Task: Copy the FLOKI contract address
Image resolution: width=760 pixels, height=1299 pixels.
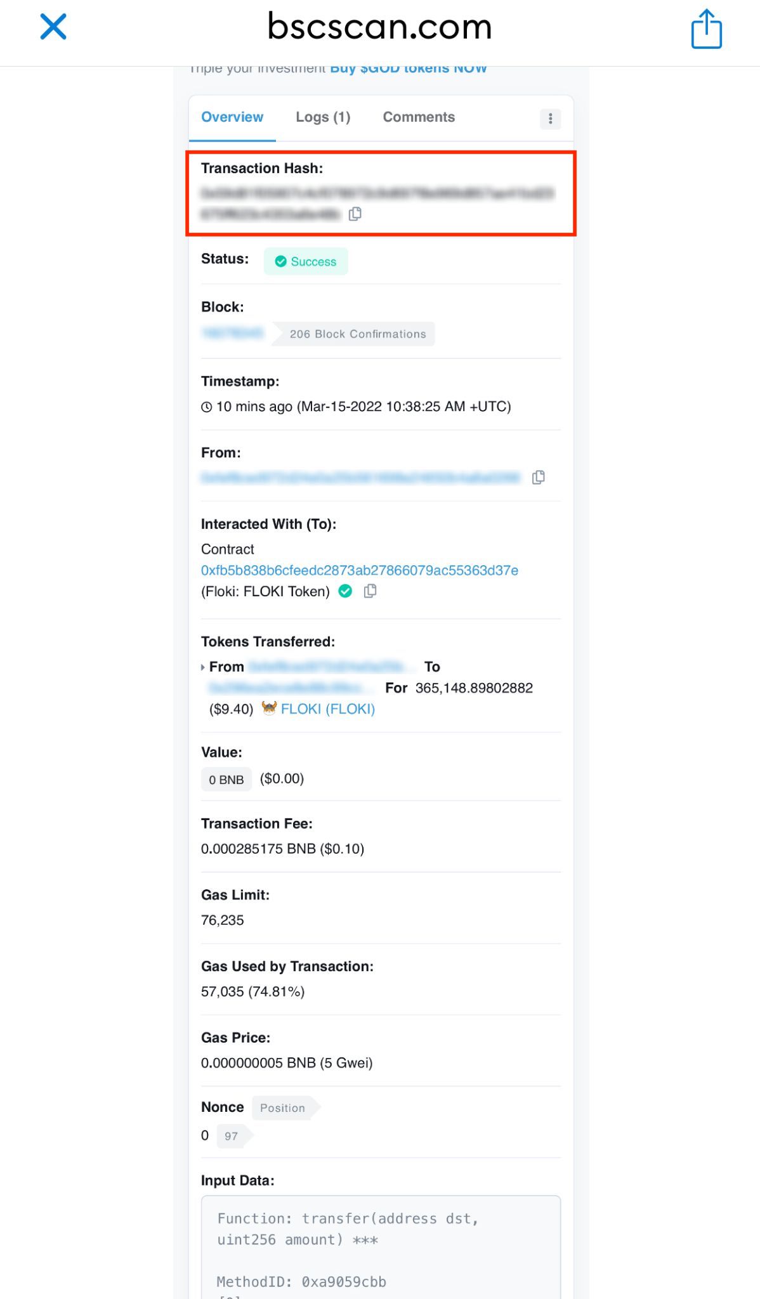Action: coord(370,591)
